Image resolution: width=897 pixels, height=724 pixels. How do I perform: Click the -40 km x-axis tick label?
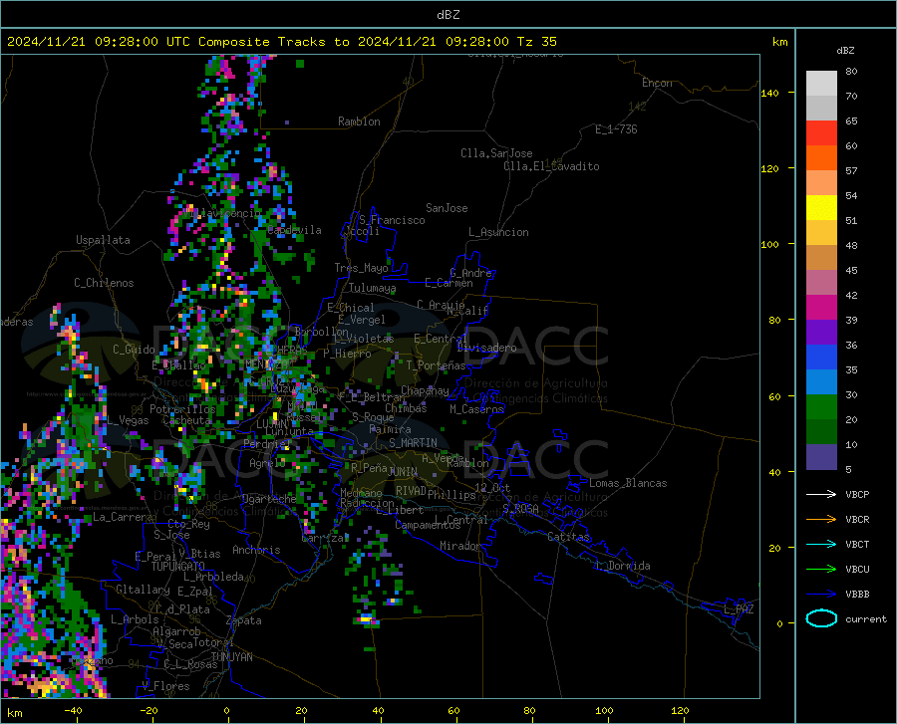(x=73, y=710)
